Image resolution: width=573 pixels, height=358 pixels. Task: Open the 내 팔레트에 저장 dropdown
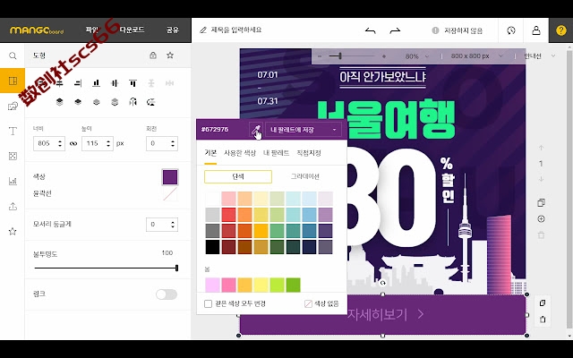[304, 130]
